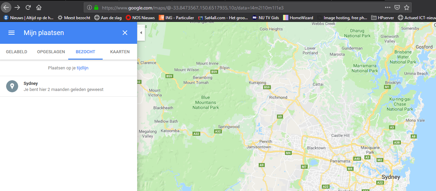Click the site information icon in the address bar
The height and width of the screenshot is (191, 436).
pos(89,7)
